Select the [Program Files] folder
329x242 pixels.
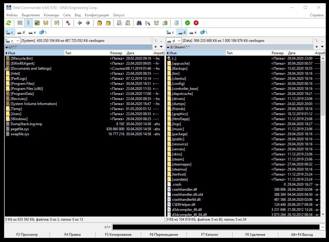(84, 83)
